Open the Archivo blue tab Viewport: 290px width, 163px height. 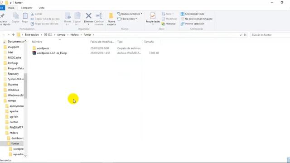pos(2,8)
